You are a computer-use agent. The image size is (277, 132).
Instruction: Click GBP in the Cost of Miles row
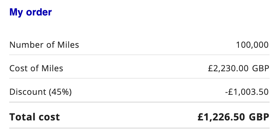pos(261,68)
